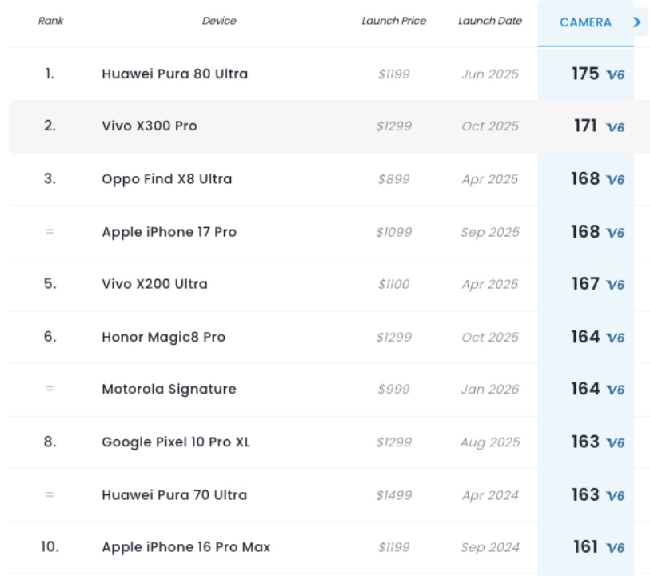Click V6 badge in Oppo Find X8 Ultra row
The image size is (650, 576).
click(616, 180)
